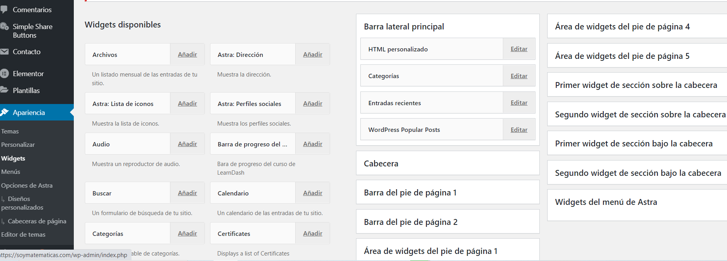Expand Widgets del menú de Astra area

coord(637,205)
